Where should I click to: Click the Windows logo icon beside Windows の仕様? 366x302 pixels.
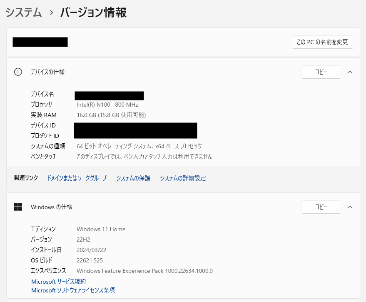click(x=18, y=207)
